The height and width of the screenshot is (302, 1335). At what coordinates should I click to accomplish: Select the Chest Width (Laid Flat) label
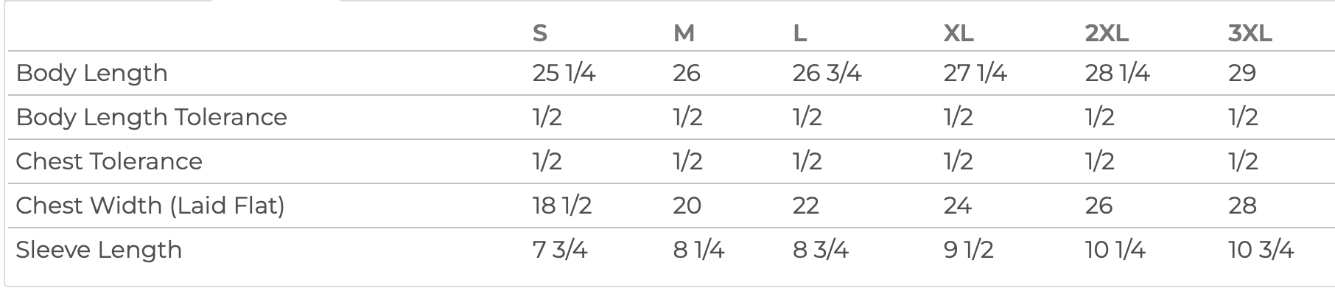pos(150,206)
